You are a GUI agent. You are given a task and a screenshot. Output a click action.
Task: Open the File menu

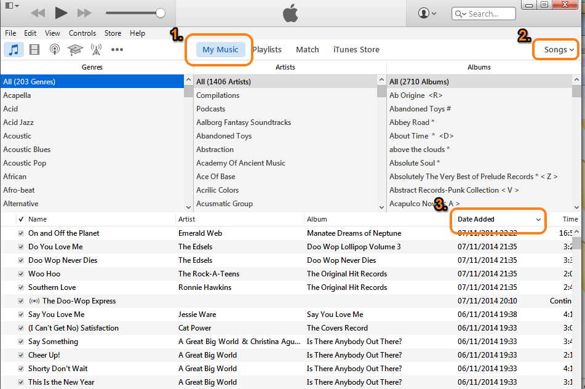(10, 33)
